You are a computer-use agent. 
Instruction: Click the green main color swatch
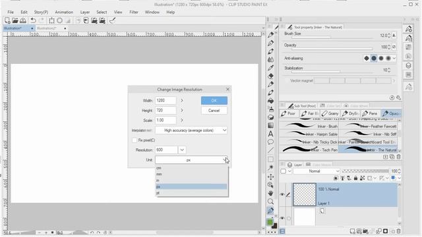pyautogui.click(x=270, y=223)
